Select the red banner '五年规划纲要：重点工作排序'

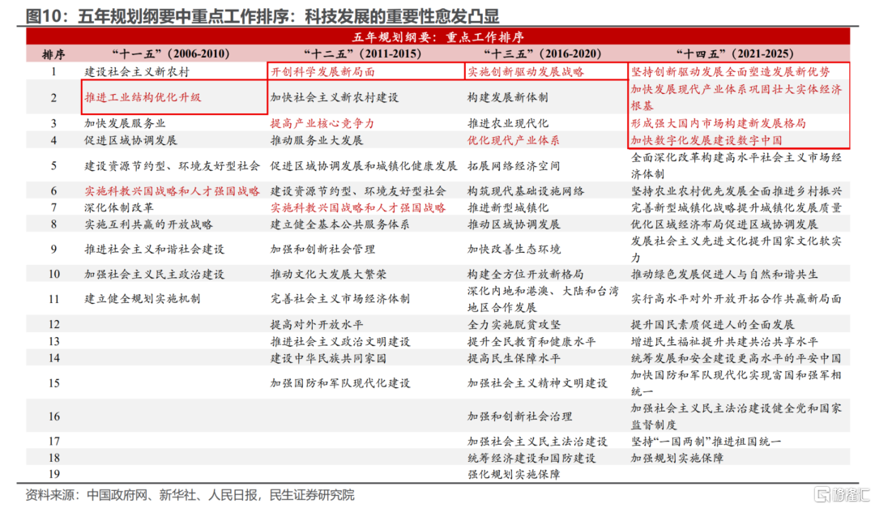click(438, 36)
